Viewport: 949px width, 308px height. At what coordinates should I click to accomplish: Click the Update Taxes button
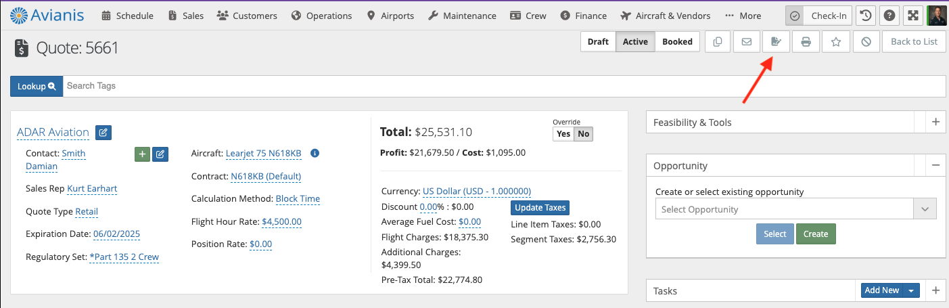(540, 208)
